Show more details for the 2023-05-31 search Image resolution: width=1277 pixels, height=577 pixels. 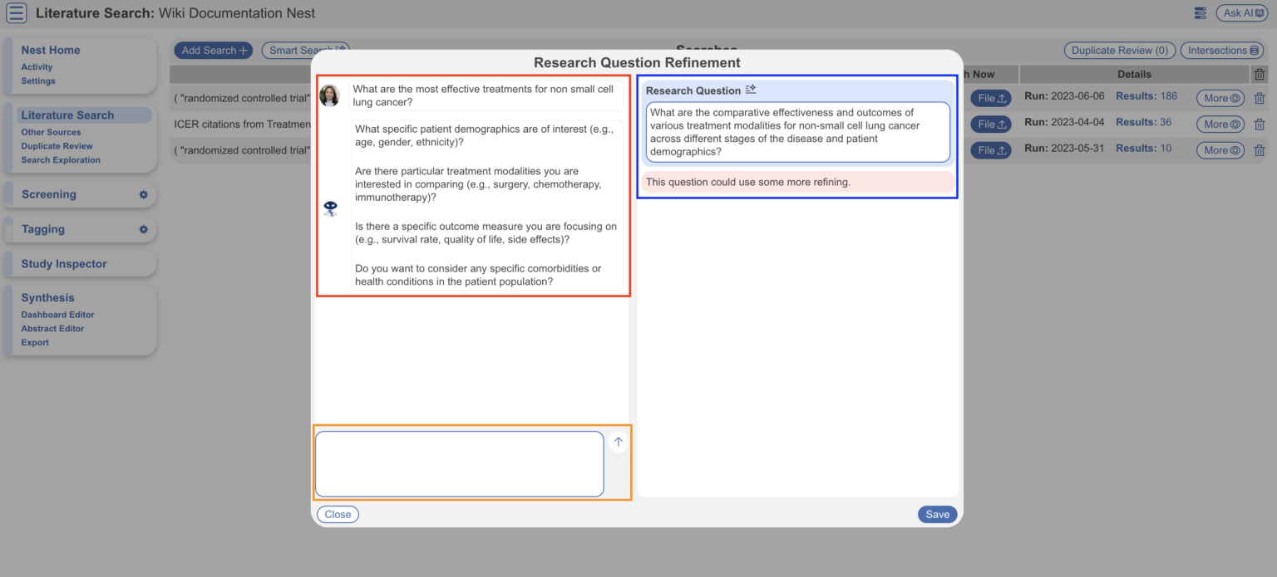point(1219,149)
